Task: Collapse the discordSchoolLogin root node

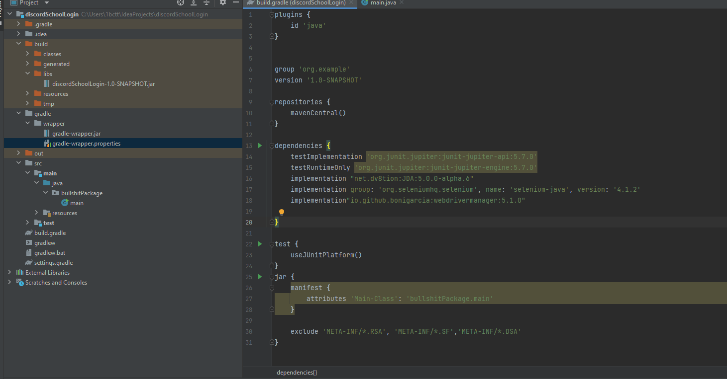Action: click(x=9, y=14)
